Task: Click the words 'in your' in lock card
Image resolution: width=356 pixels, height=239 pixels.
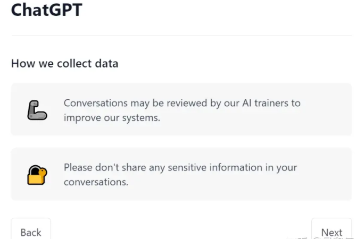Action: point(281,168)
